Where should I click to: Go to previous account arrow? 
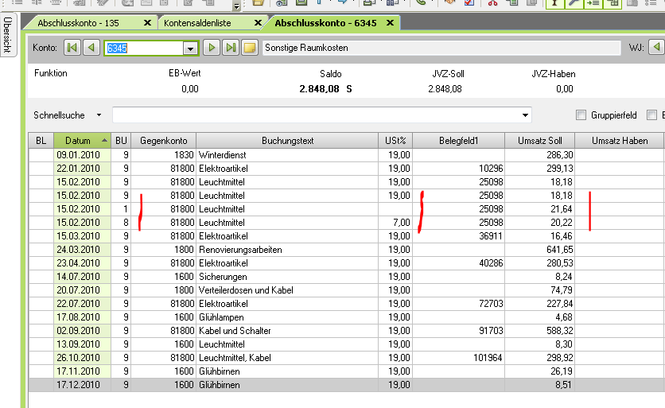(x=91, y=48)
